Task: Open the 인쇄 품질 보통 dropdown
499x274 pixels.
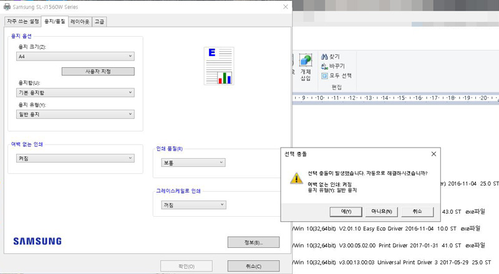Action: tap(193, 163)
